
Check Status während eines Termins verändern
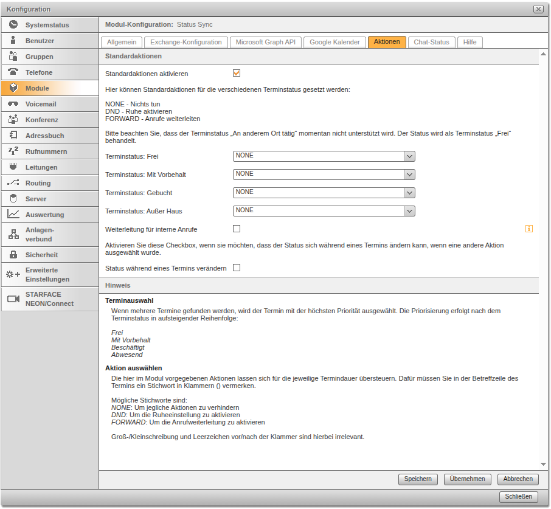[237, 268]
